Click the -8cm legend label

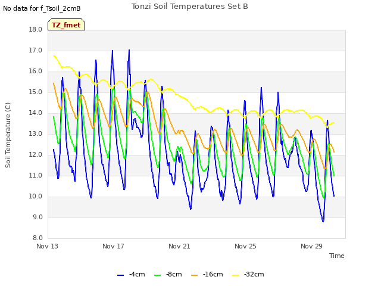[174, 274]
